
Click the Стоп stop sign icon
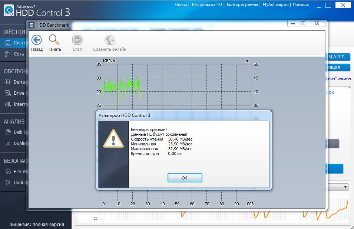pyautogui.click(x=77, y=40)
